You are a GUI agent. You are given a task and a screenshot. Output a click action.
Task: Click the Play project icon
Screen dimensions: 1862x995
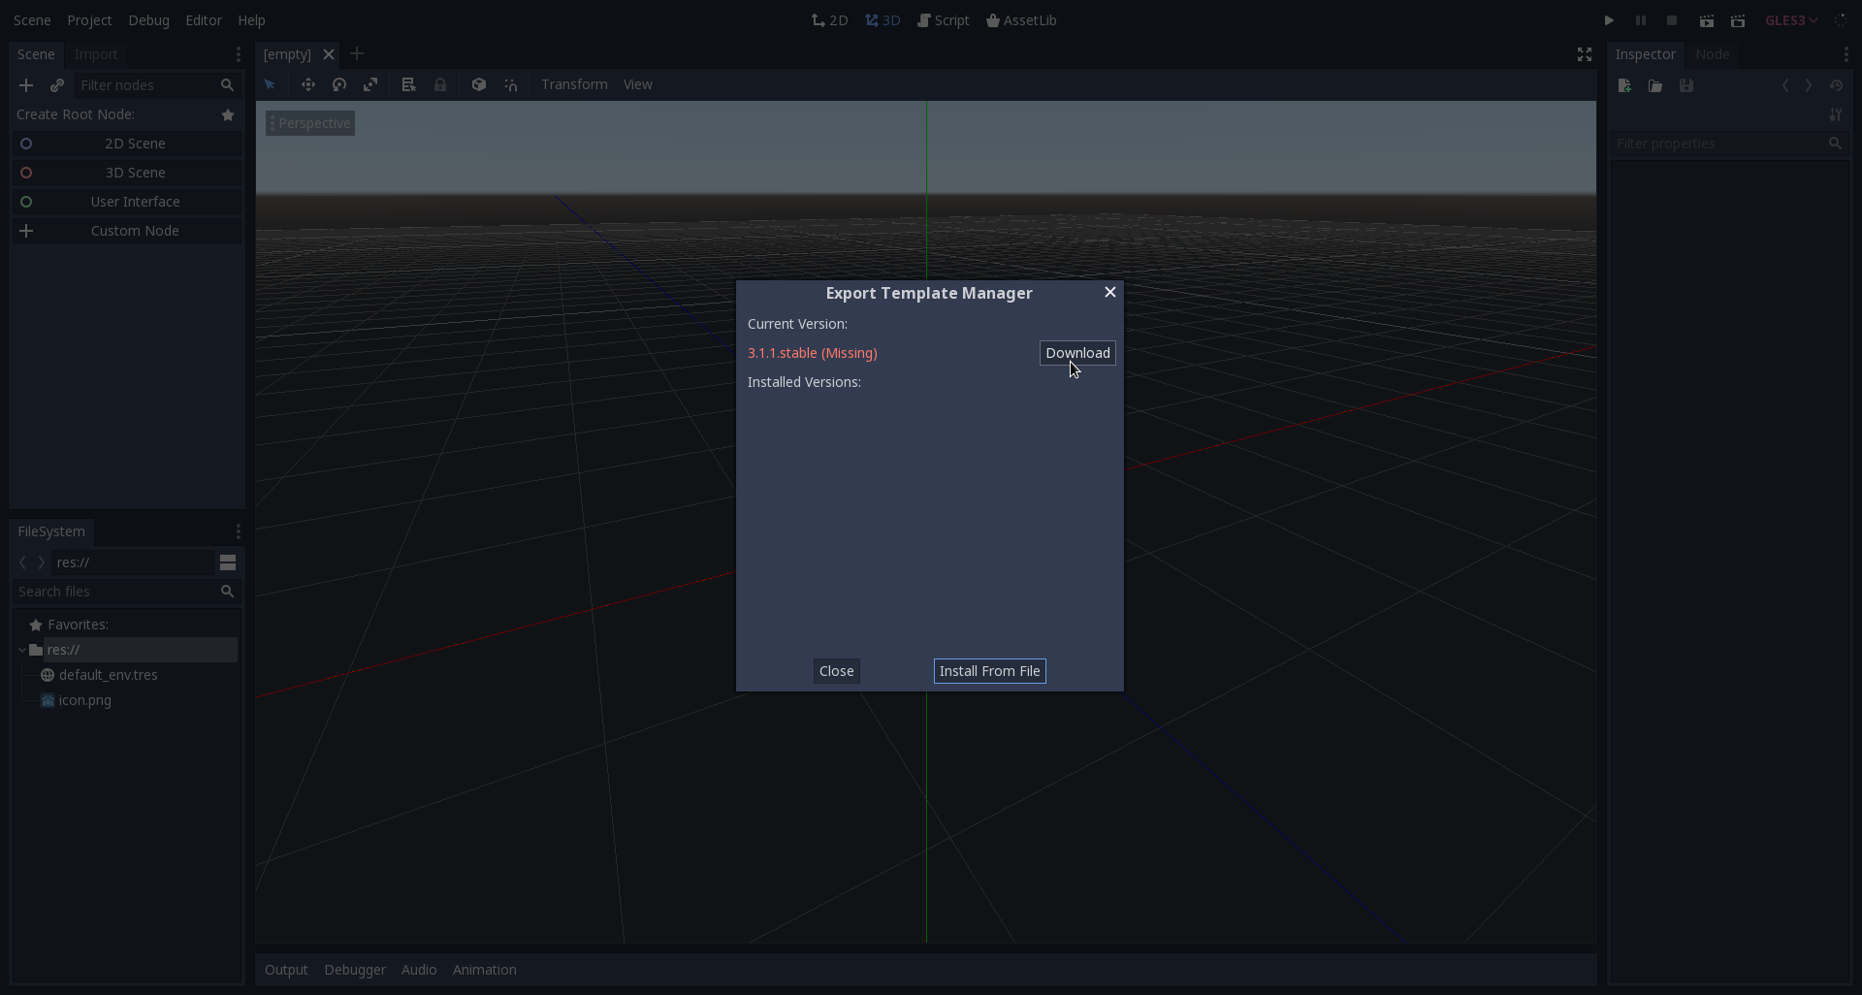tap(1609, 20)
